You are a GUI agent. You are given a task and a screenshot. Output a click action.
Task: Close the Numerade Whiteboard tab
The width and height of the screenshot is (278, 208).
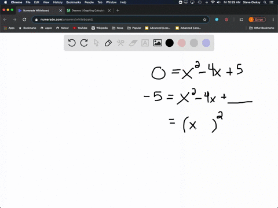pos(61,10)
